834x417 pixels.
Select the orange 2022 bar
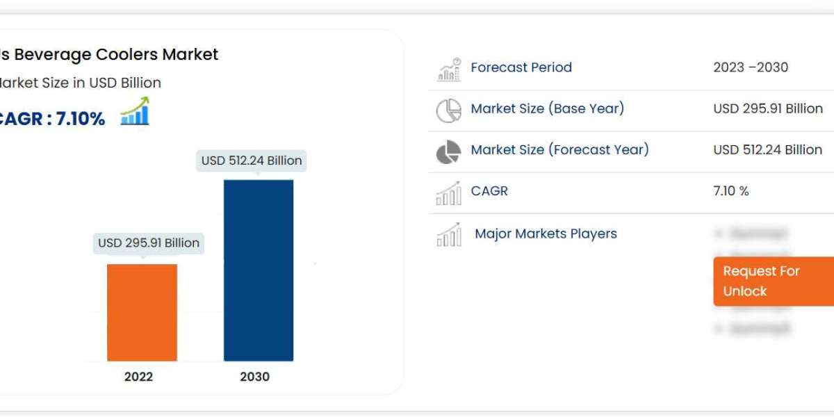coord(142,312)
